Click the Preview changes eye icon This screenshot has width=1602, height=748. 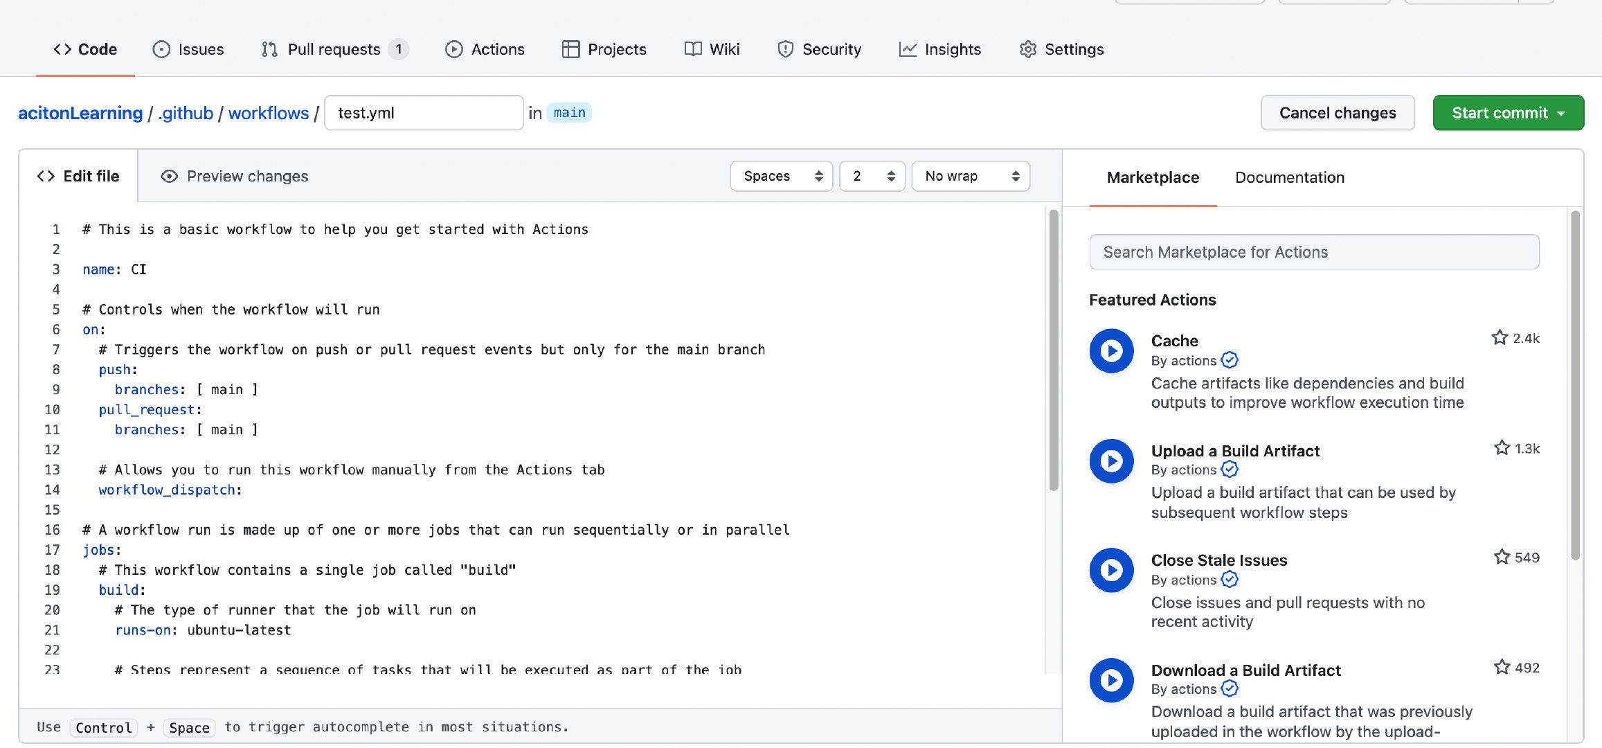(169, 177)
